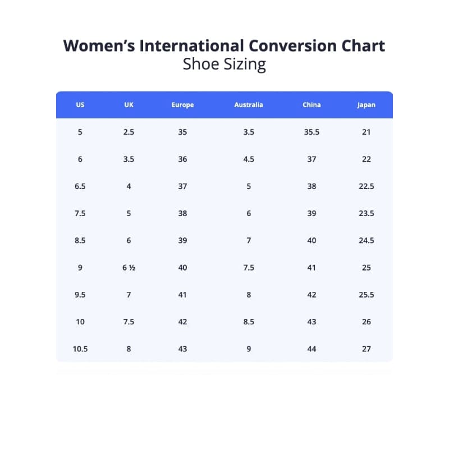Select the Australia size 8.5 cell
The height and width of the screenshot is (449, 449).
click(249, 322)
